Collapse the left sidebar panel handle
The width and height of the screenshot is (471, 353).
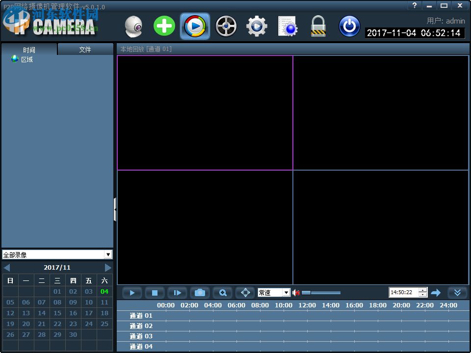coord(115,210)
